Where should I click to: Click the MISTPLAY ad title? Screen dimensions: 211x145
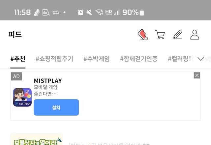48,81
